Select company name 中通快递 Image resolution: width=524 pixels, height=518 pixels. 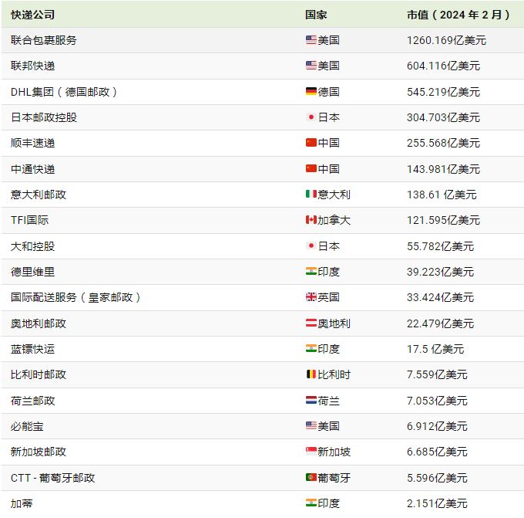[x=32, y=169]
